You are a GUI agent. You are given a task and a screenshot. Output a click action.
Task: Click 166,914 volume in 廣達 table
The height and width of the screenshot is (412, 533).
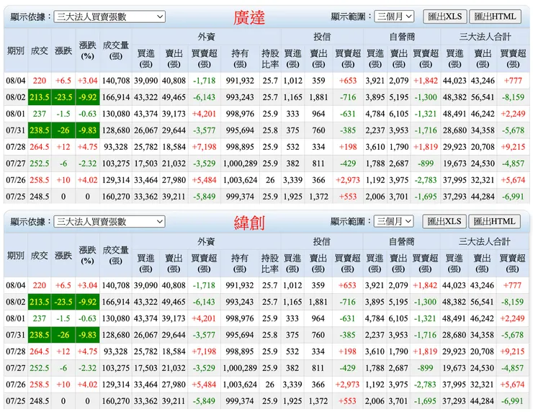[x=115, y=97]
